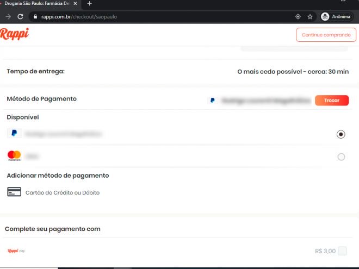Reload the page with the refresh icon

coord(20,17)
